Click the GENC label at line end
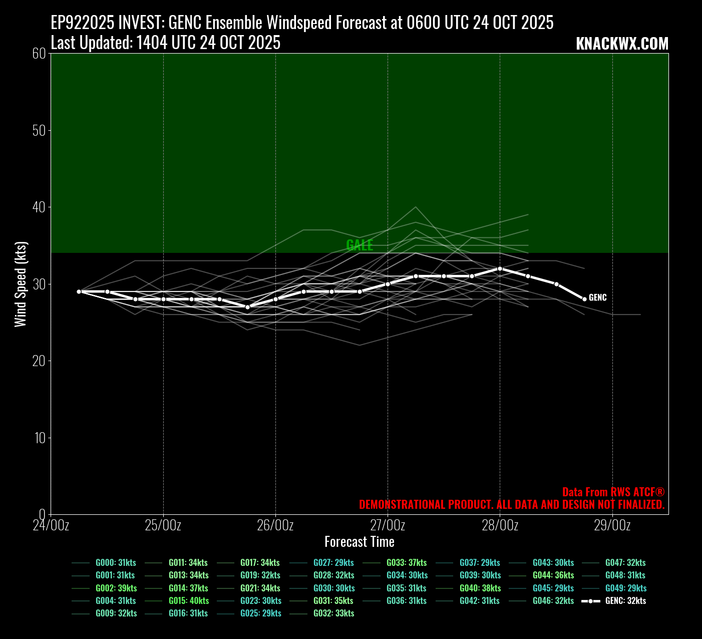This screenshot has height=639, width=702. pos(597,297)
